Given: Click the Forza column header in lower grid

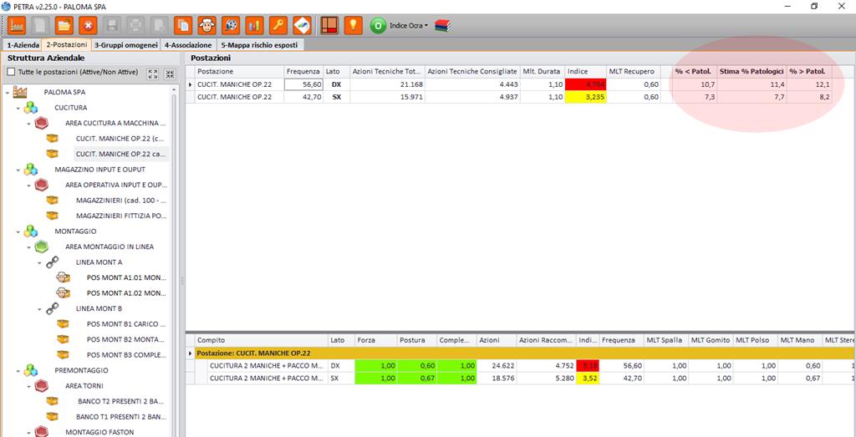Looking at the screenshot, I should coord(376,340).
